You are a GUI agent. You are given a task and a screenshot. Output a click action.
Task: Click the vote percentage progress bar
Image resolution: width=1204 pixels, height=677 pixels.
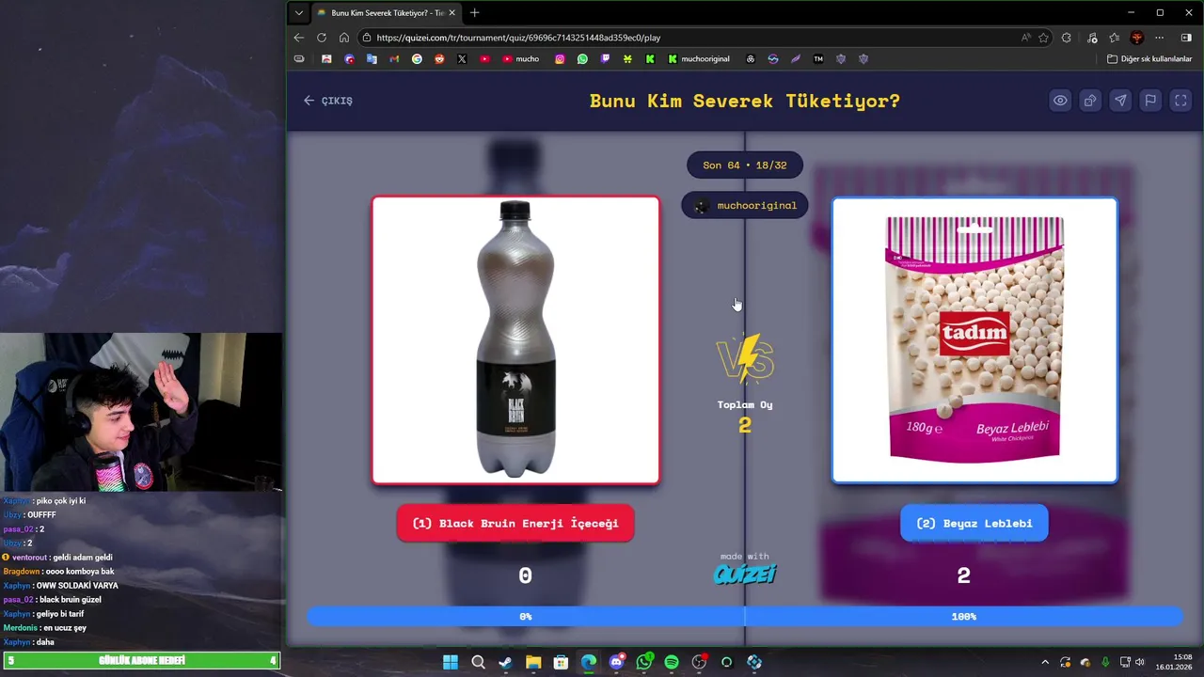tap(745, 617)
